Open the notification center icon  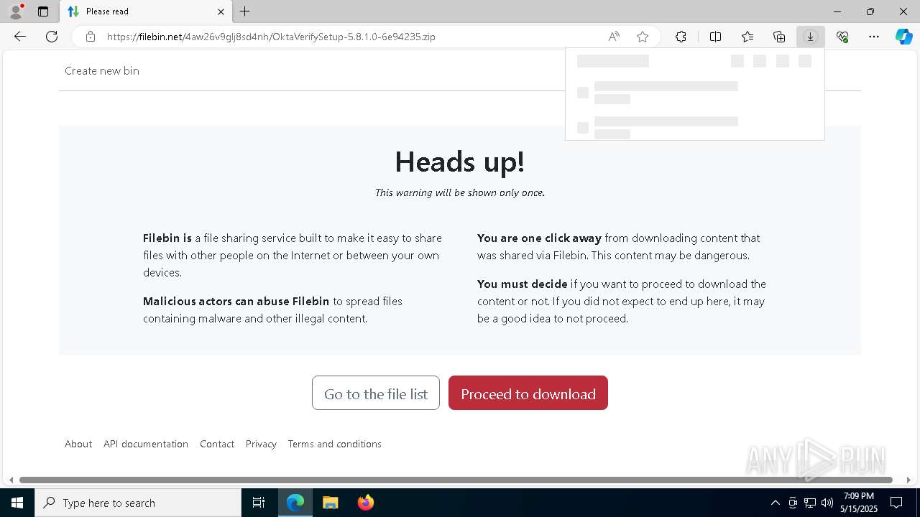(x=896, y=503)
